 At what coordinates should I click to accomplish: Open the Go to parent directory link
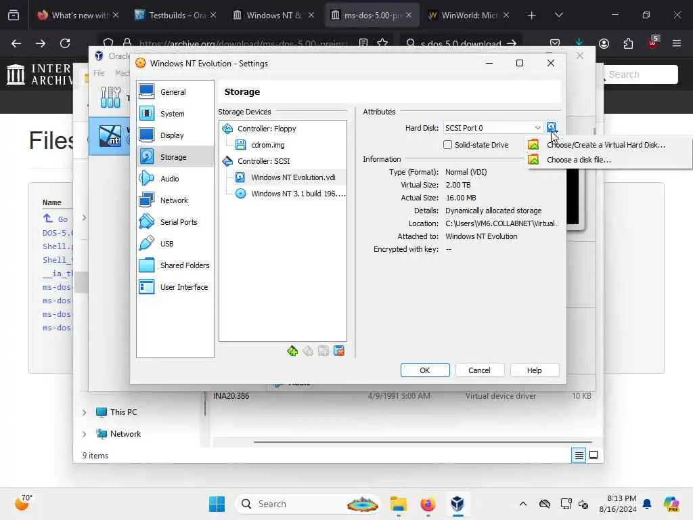click(x=55, y=219)
